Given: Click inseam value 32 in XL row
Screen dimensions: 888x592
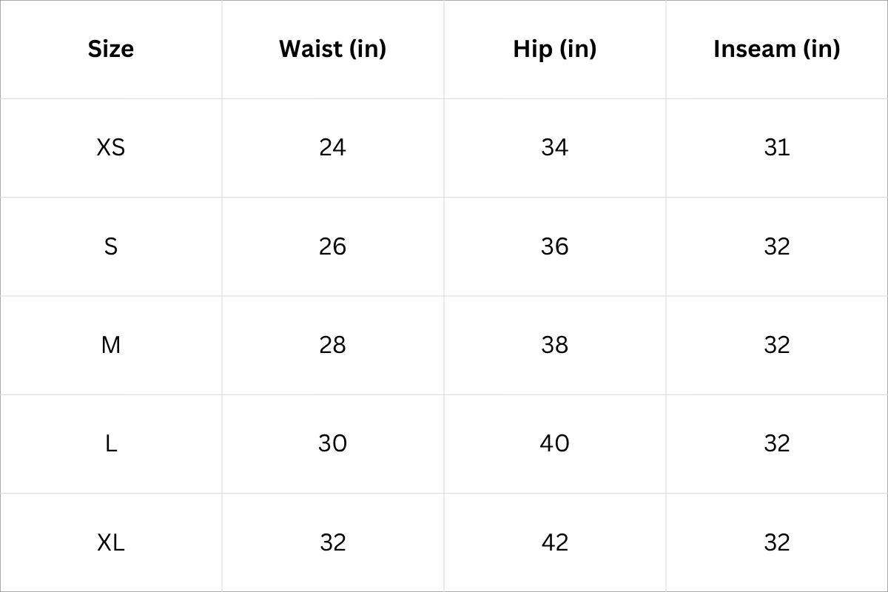Looking at the screenshot, I should [777, 542].
